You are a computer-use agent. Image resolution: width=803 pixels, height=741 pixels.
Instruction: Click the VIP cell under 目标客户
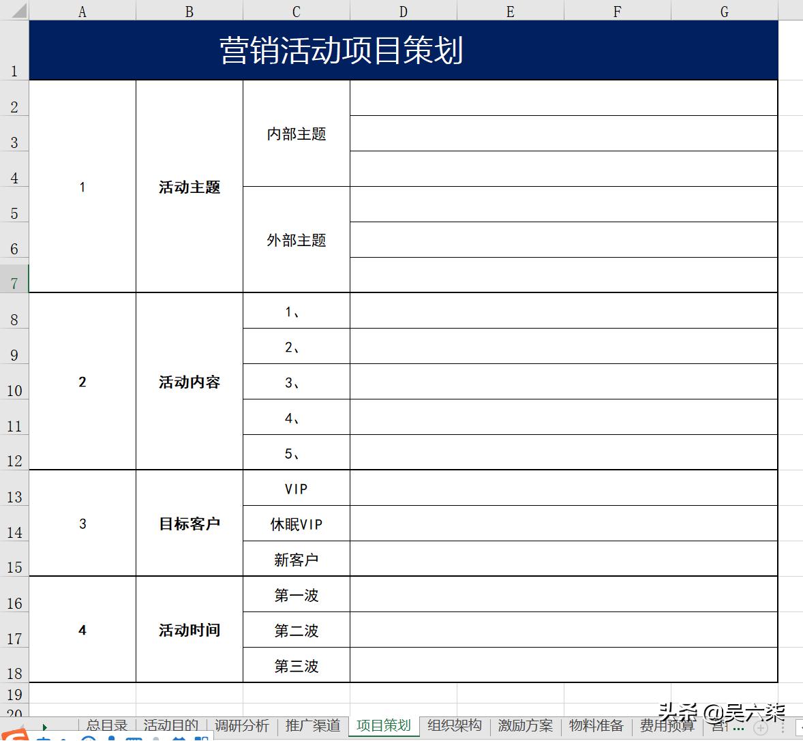coord(296,487)
